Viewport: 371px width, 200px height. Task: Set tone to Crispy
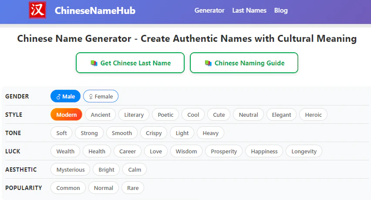tap(154, 133)
